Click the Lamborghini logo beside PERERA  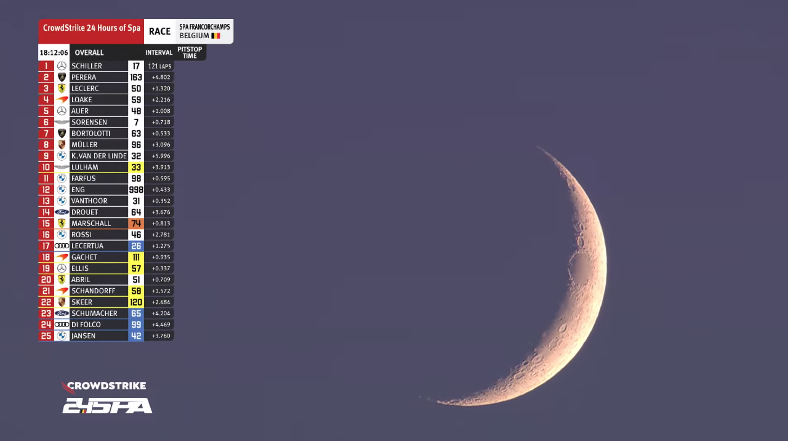[62, 77]
